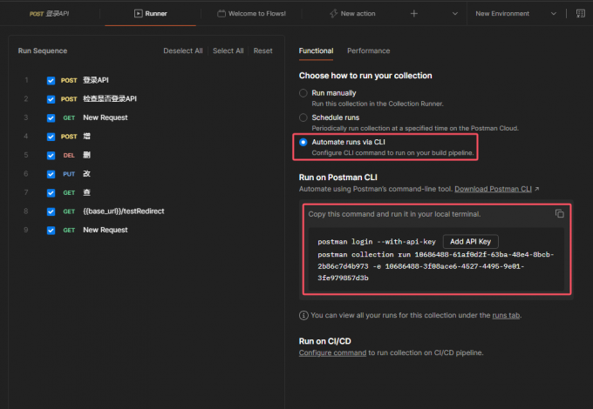Select the Schedule runs radio option
The image size is (593, 409).
(x=303, y=117)
